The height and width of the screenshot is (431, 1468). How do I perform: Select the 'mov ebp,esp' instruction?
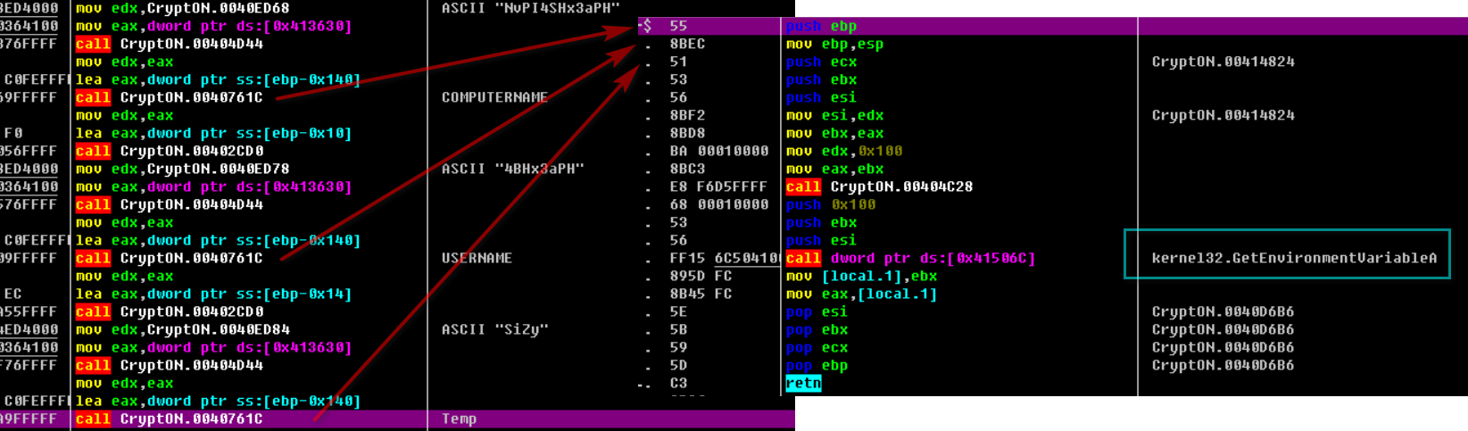834,44
